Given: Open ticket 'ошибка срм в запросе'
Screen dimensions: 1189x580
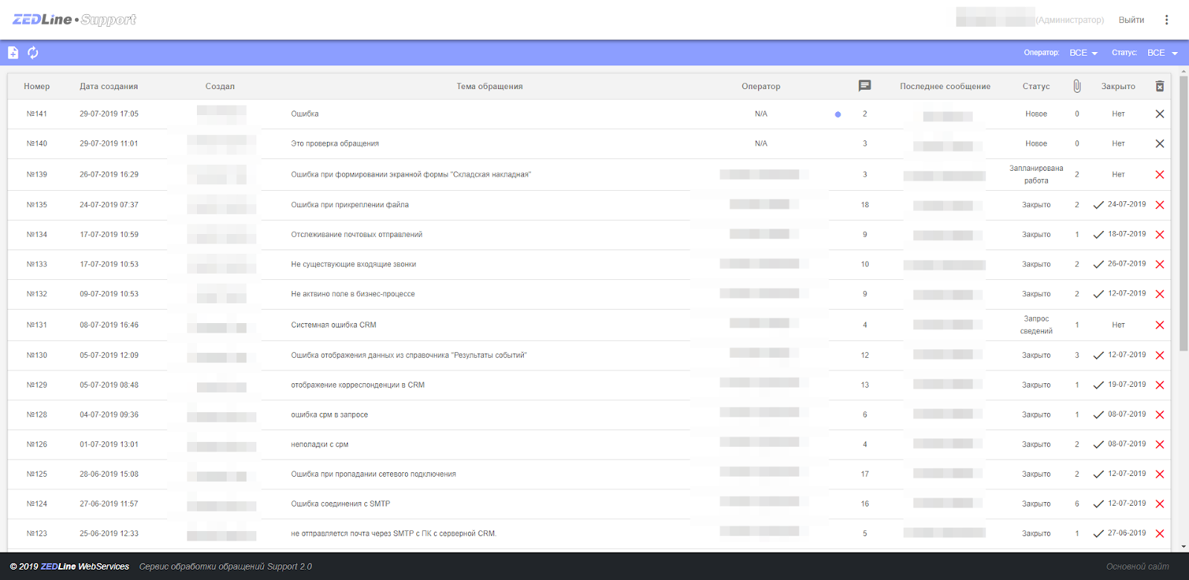Looking at the screenshot, I should click(329, 415).
